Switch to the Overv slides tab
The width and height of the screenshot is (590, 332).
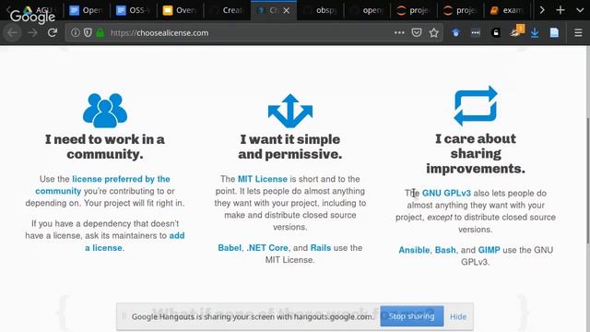180,10
